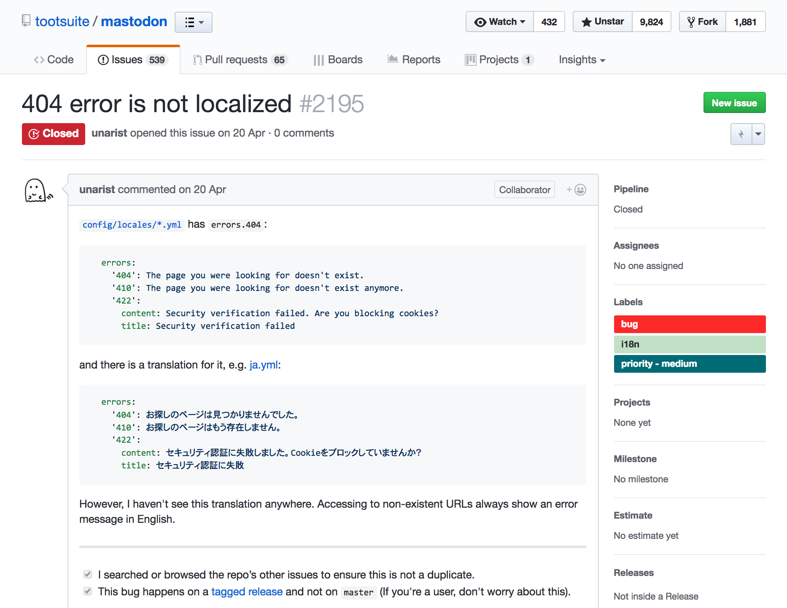Open the Boards tab
The width and height of the screenshot is (787, 608).
pyautogui.click(x=338, y=60)
